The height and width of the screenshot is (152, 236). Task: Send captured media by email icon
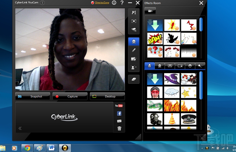119,121
